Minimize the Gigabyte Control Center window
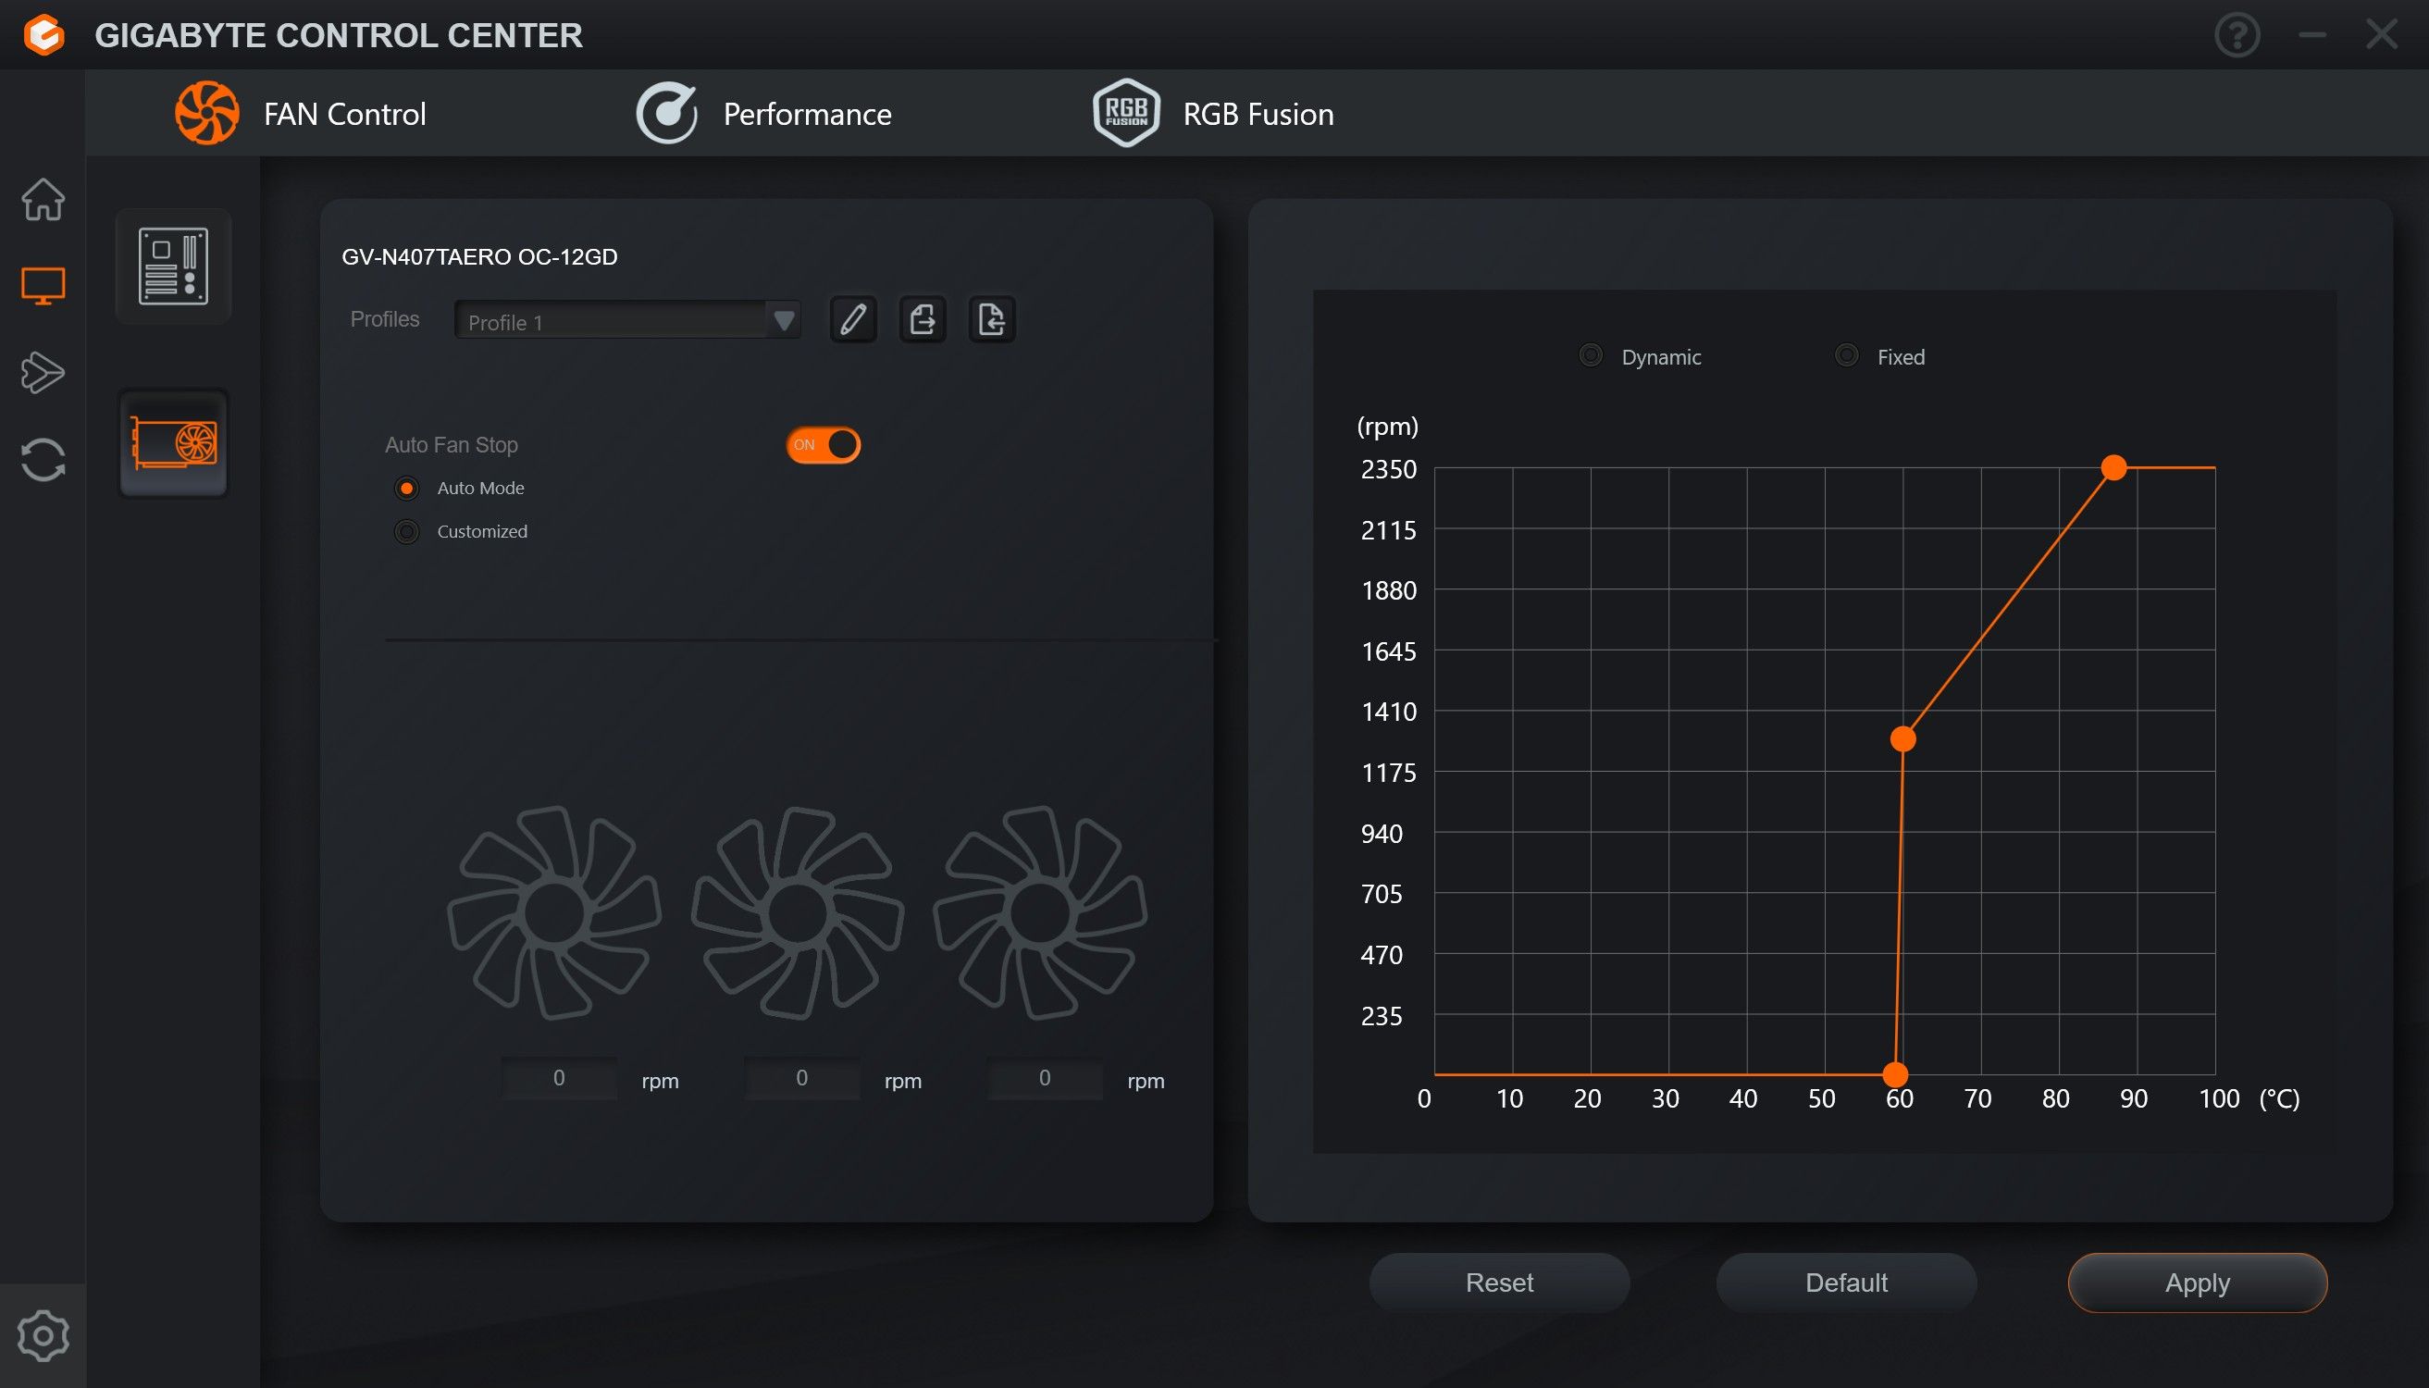Screen dimensions: 2429x1388 pyautogui.click(x=2312, y=35)
